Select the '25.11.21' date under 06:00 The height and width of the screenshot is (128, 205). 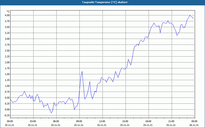(55, 125)
